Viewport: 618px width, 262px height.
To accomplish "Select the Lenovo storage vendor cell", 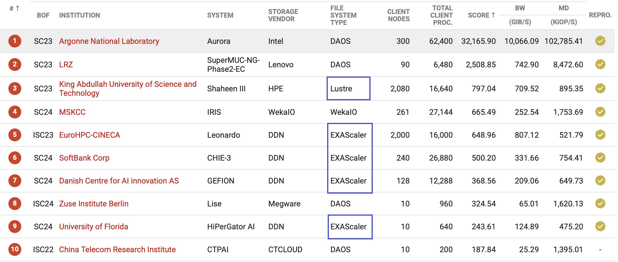I will 281,65.
